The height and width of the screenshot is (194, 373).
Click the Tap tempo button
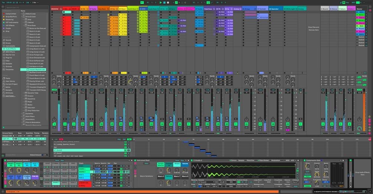tap(3, 2)
